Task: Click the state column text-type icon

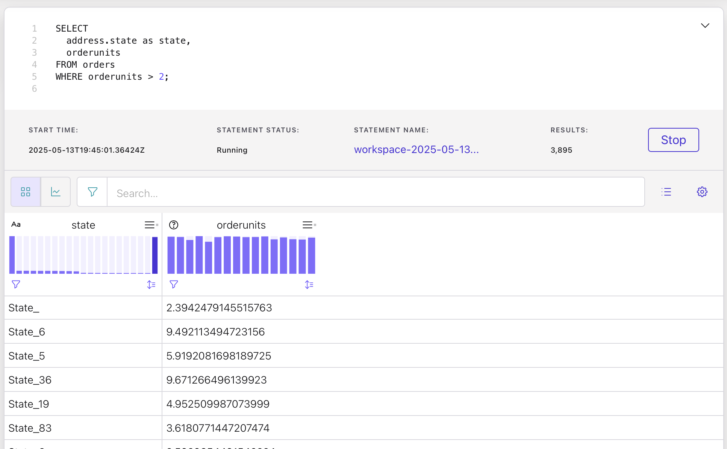Action: point(16,224)
